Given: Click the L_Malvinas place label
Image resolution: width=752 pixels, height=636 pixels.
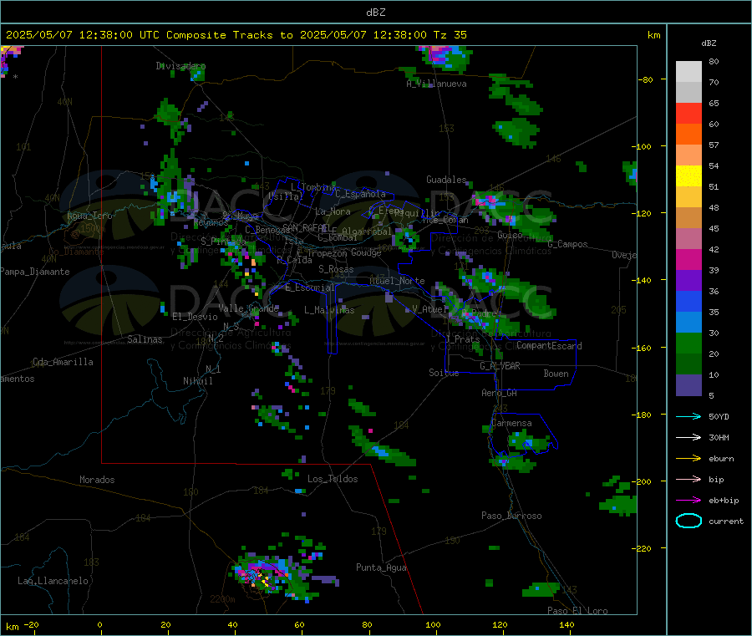Looking at the screenshot, I should [329, 310].
